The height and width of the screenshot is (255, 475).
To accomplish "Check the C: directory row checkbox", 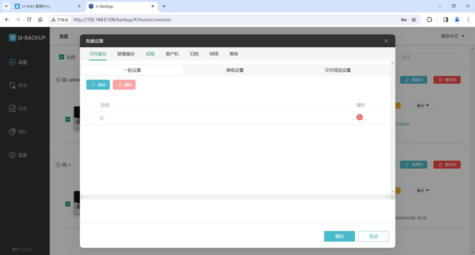I will pos(87,118).
